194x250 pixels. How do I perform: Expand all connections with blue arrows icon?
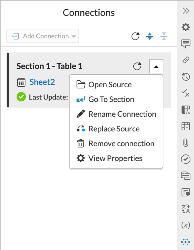(150, 36)
